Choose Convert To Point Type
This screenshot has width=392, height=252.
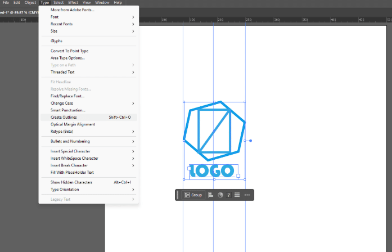click(69, 51)
